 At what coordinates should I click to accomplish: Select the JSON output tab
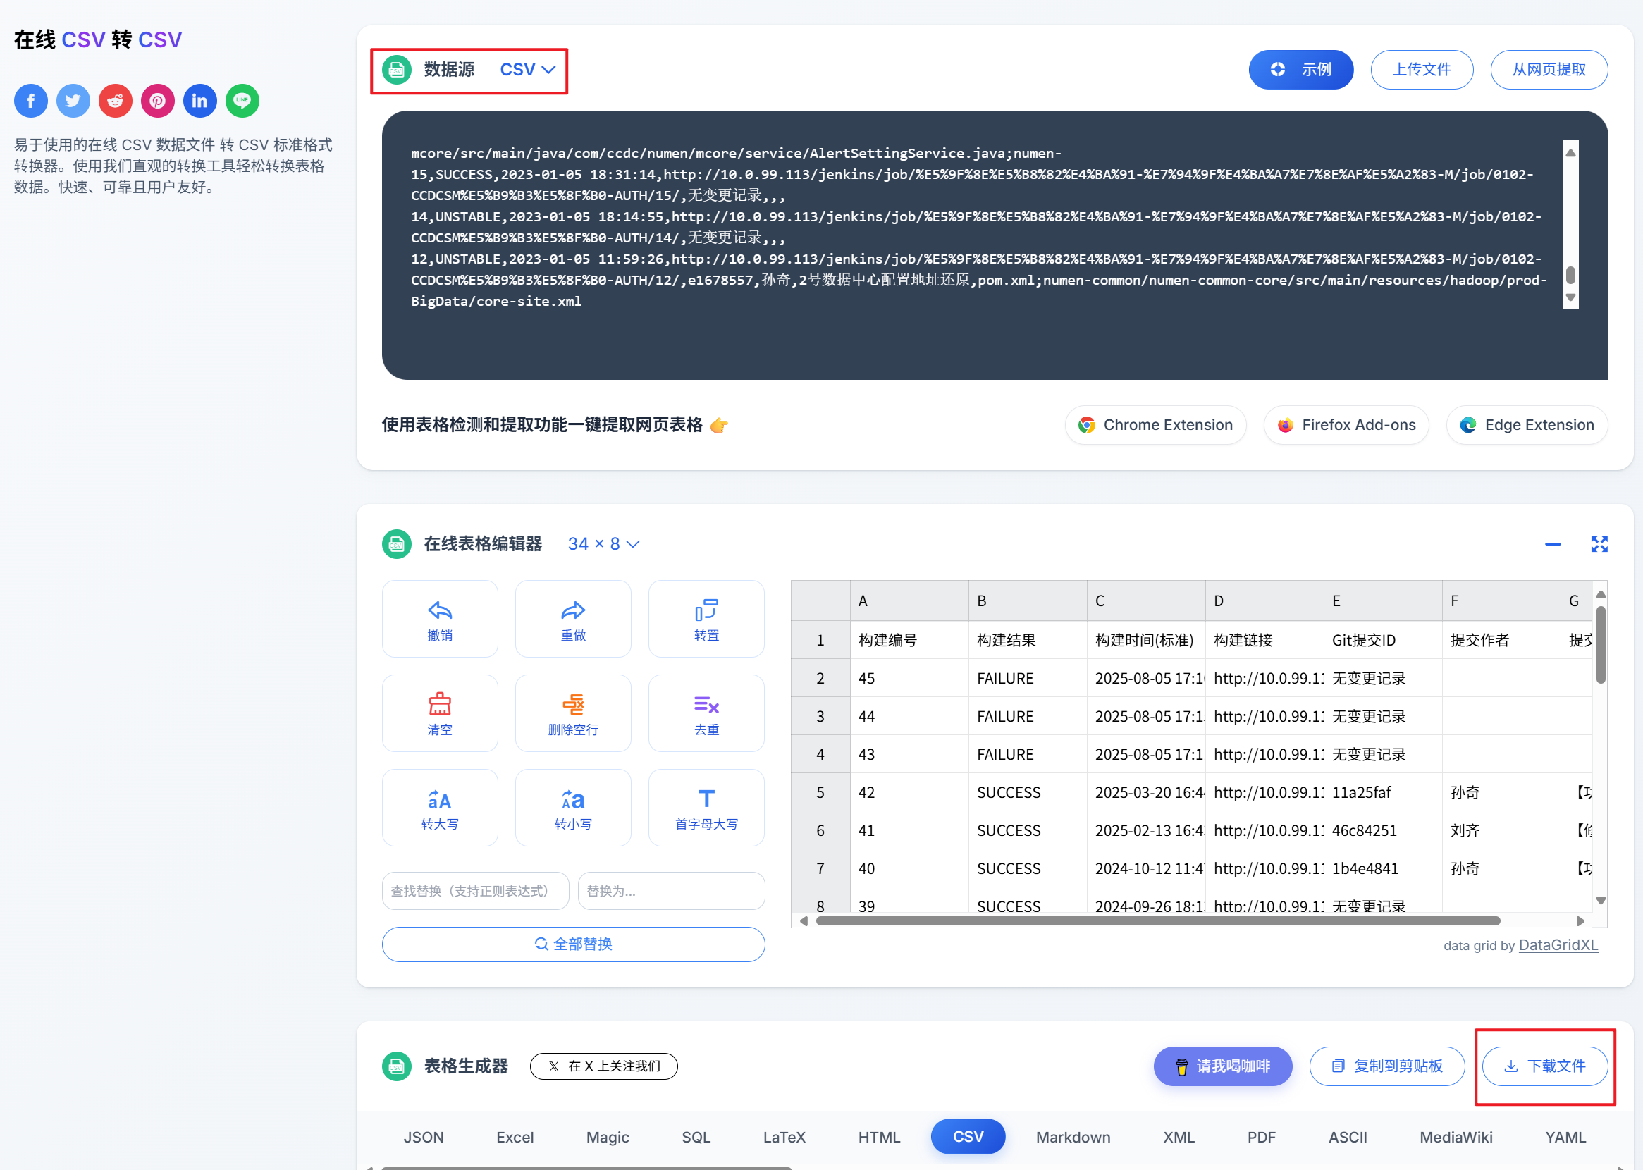[x=424, y=1137]
